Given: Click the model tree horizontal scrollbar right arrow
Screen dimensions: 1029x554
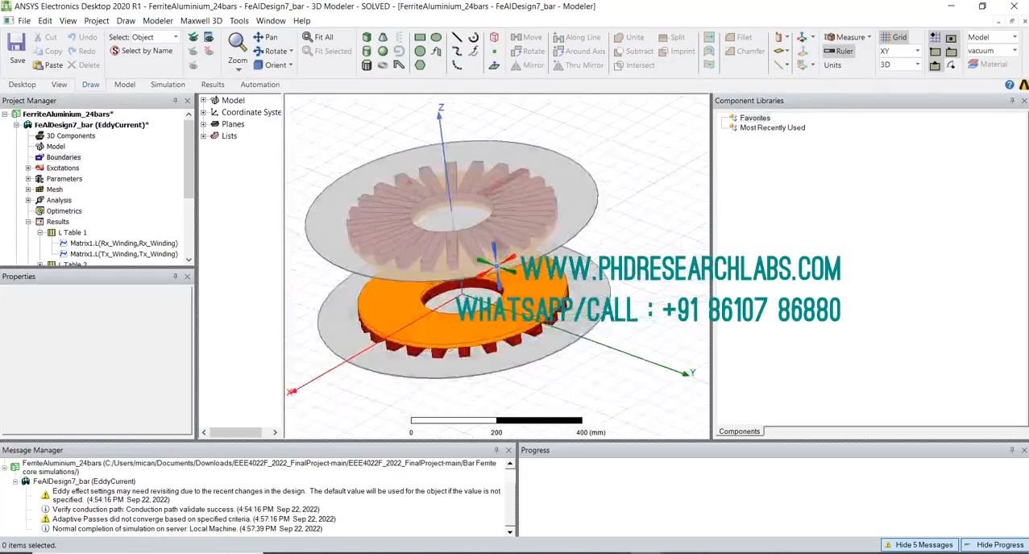Looking at the screenshot, I should coord(275,433).
